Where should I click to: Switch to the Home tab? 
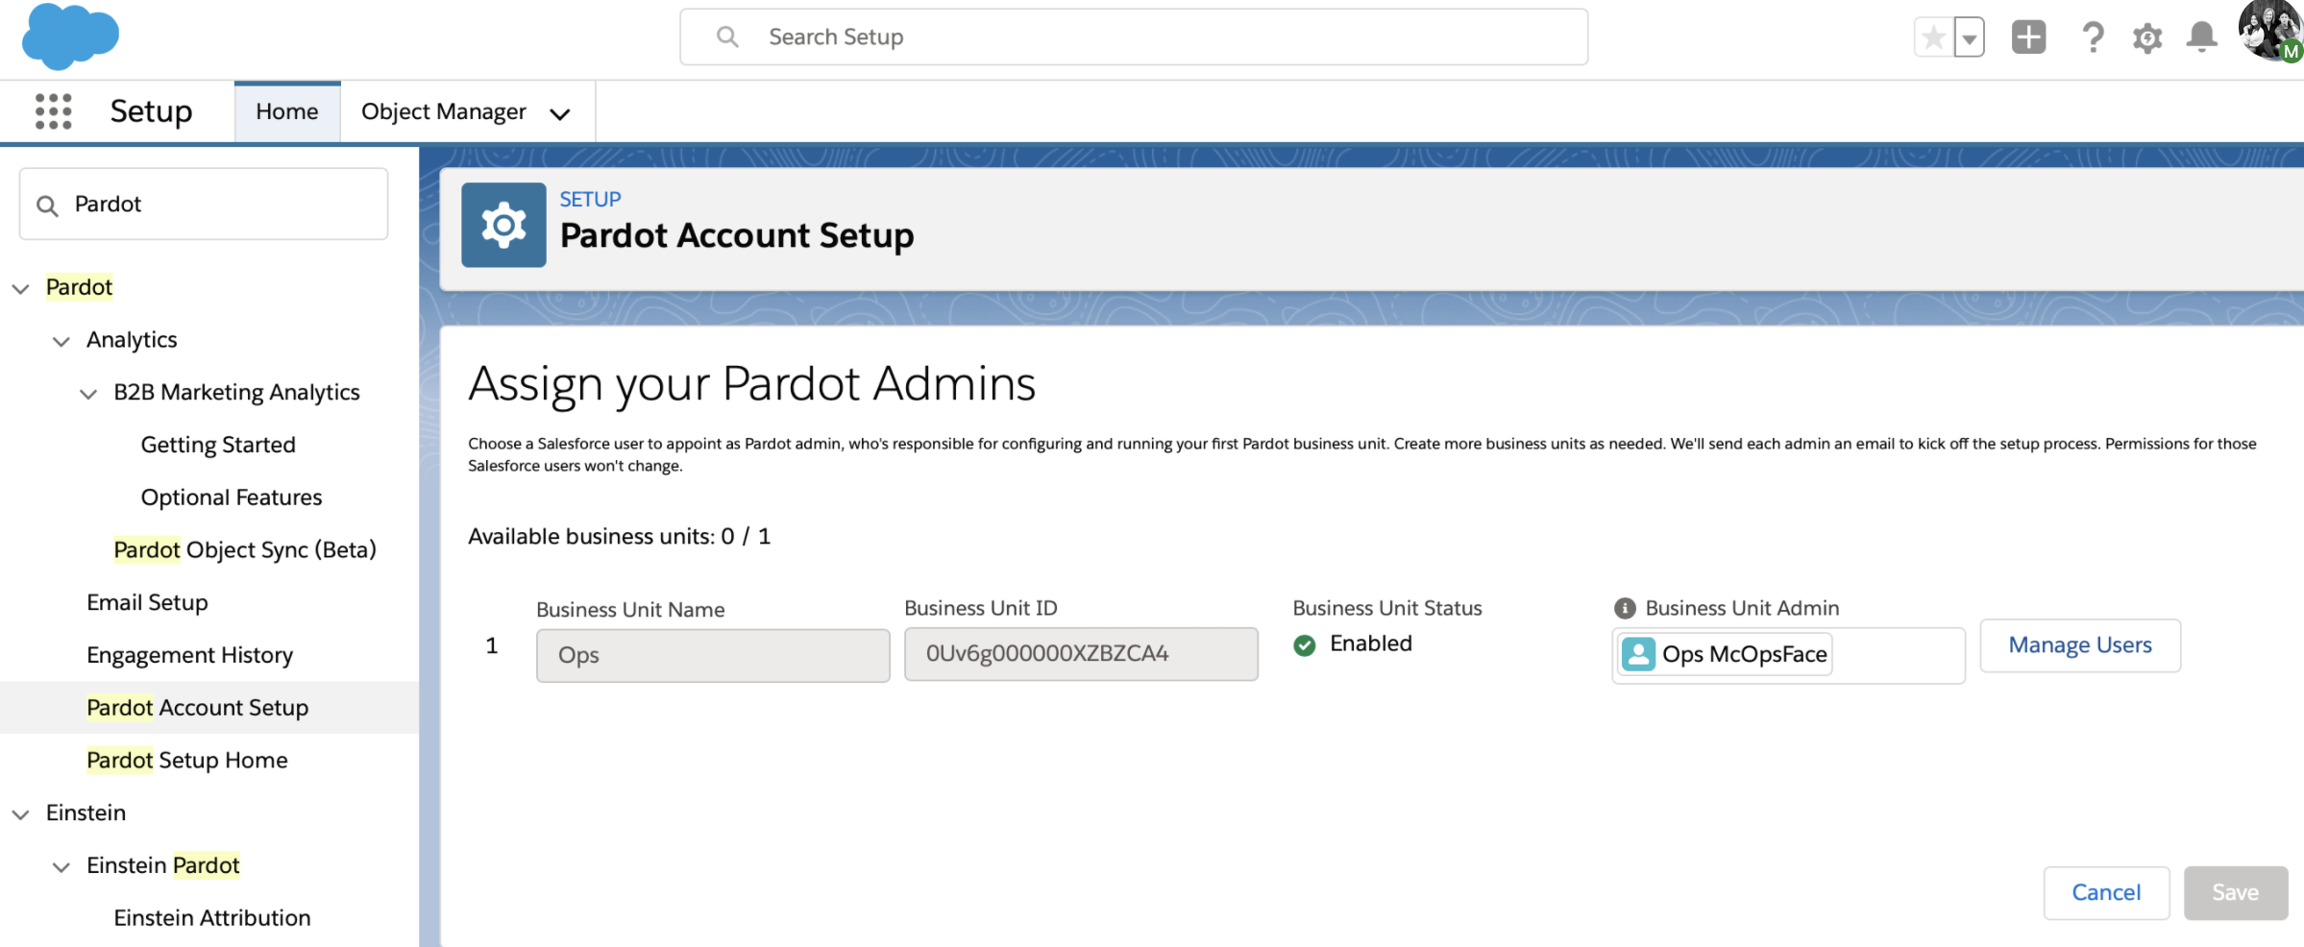point(286,112)
